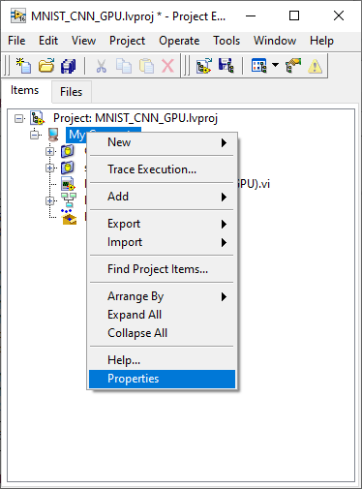Click the My Computer target icon

click(x=53, y=135)
